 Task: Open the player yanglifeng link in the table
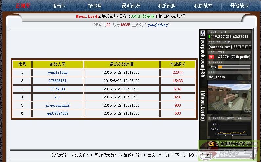coord(57,72)
